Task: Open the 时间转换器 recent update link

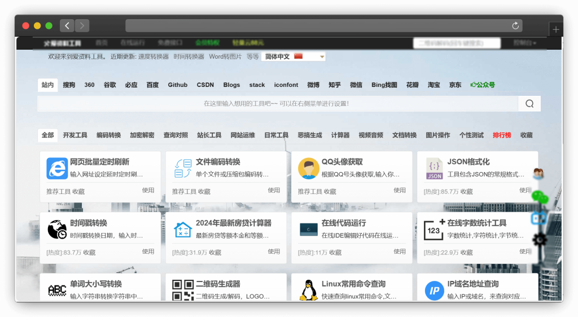Action: coord(189,57)
